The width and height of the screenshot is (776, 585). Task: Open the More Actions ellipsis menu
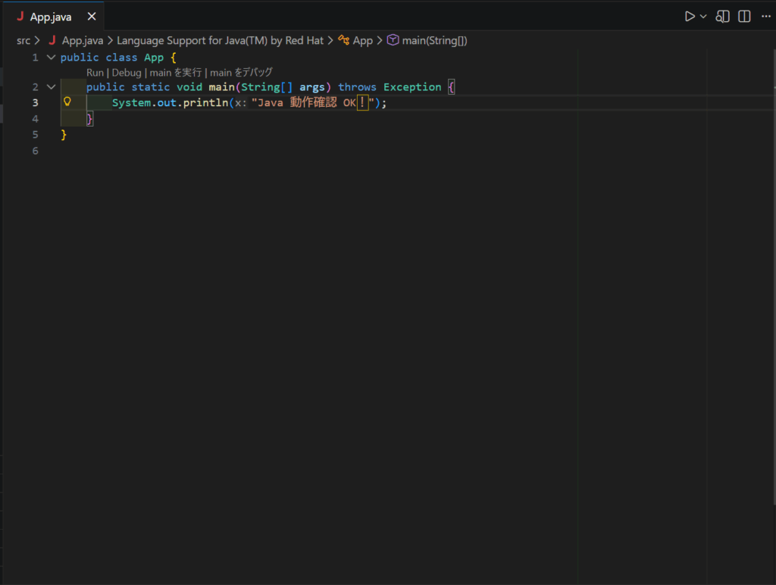[765, 16]
